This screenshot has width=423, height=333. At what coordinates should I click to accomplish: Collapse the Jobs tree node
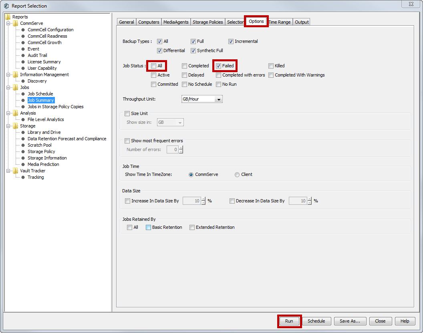click(8, 87)
